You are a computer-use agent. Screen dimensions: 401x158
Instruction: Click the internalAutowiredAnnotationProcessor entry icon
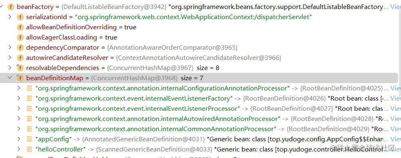pos(29,119)
